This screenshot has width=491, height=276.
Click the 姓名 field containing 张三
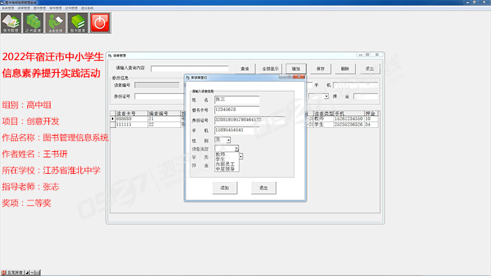click(x=237, y=99)
